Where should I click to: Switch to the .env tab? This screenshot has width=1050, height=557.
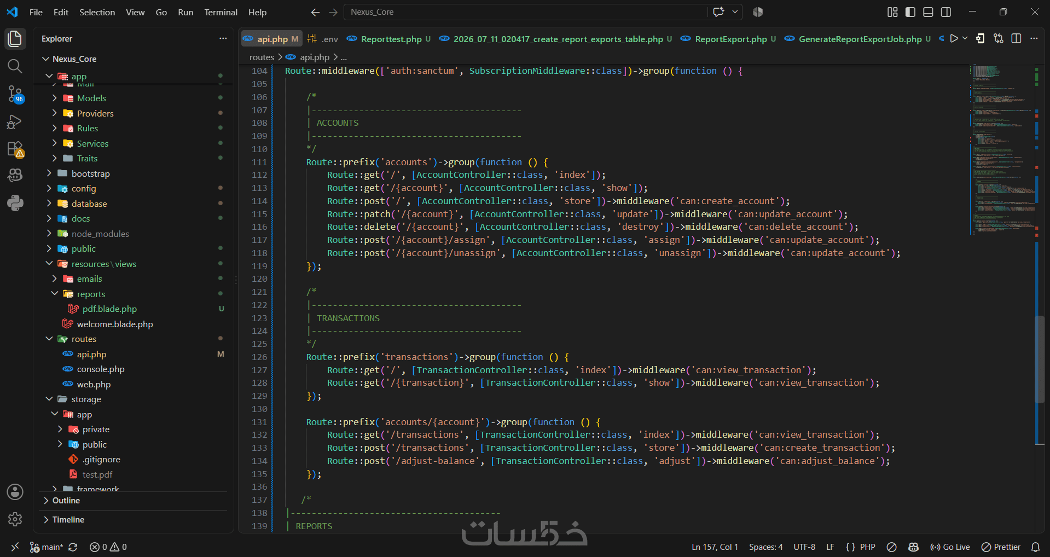click(323, 39)
